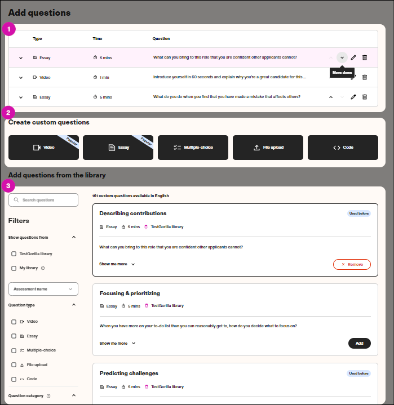The width and height of the screenshot is (394, 405).
Task: Check the Video question type filter
Action: (x=14, y=322)
